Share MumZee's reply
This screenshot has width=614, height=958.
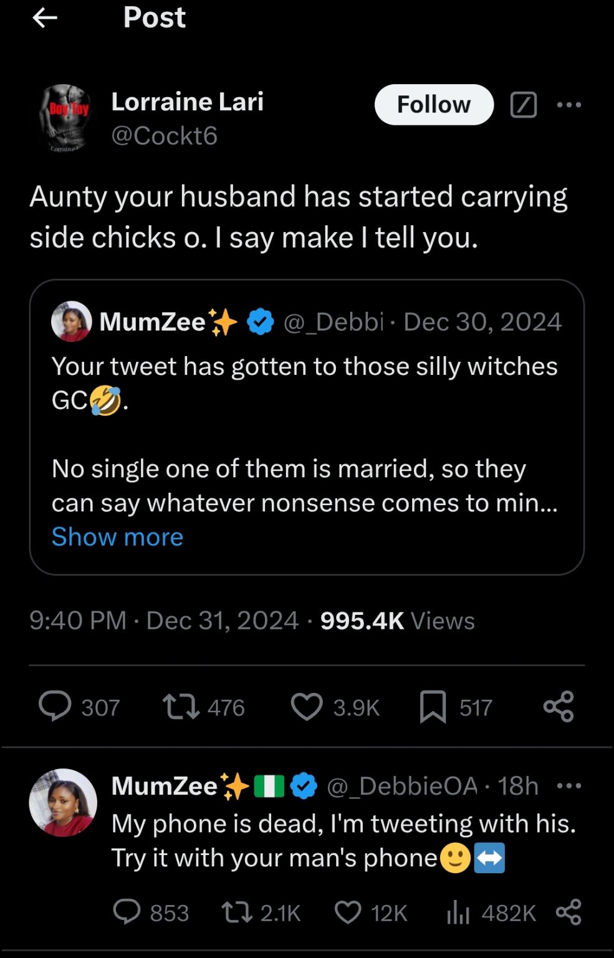(x=568, y=912)
